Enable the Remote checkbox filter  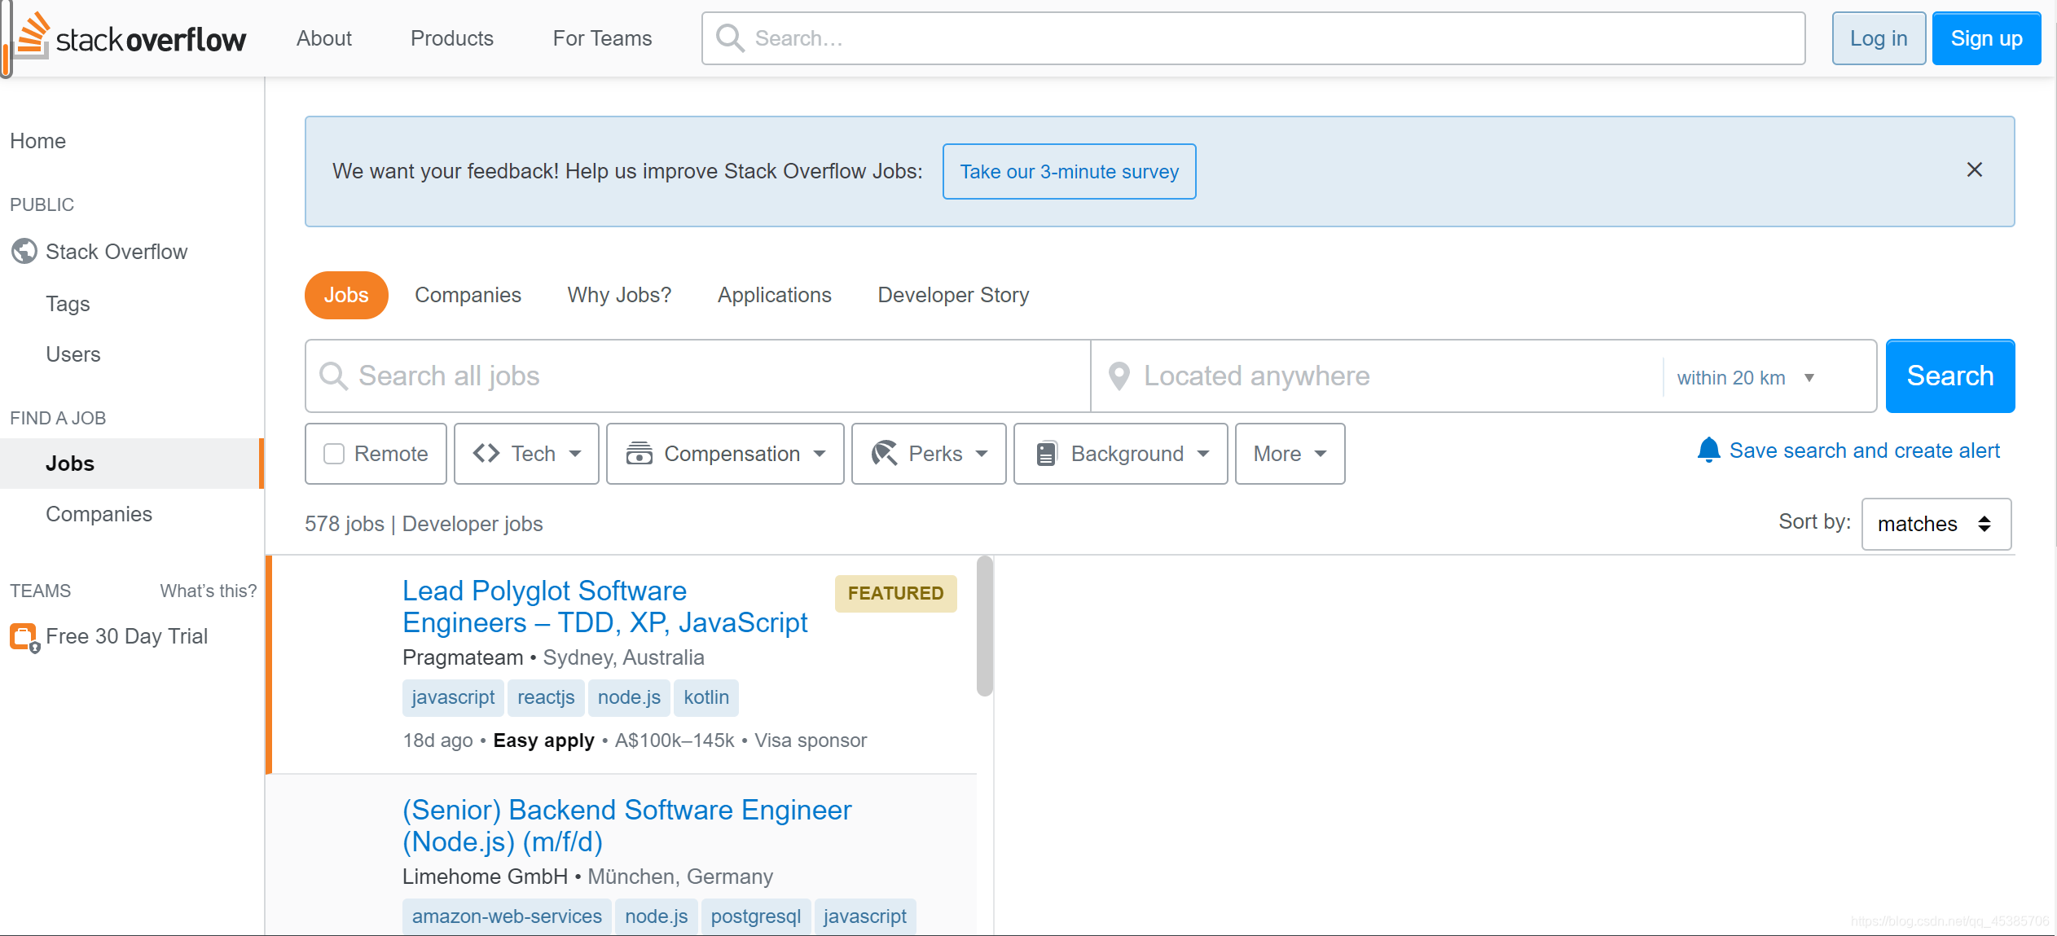[x=334, y=454]
